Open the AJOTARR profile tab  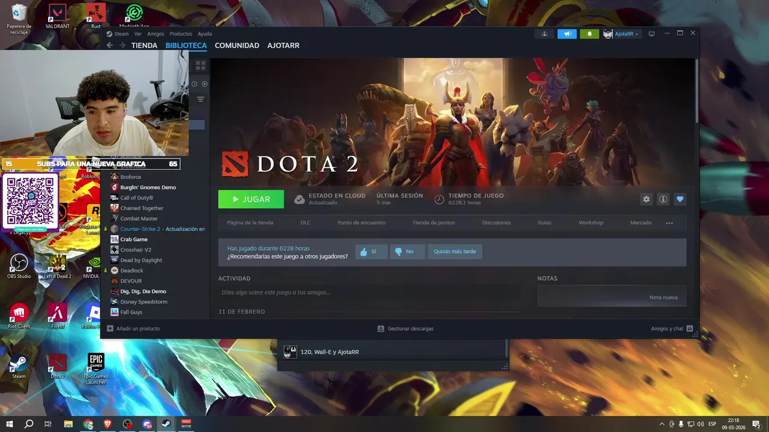[283, 46]
